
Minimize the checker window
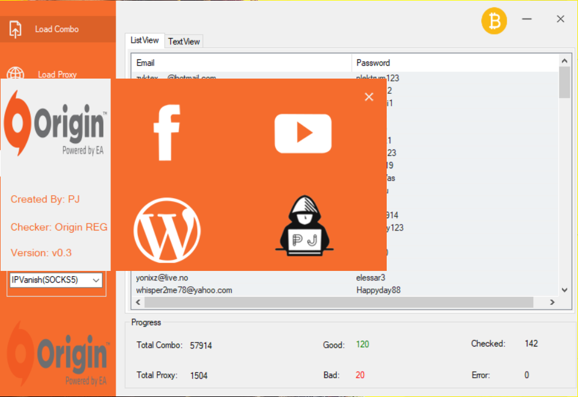coord(527,19)
